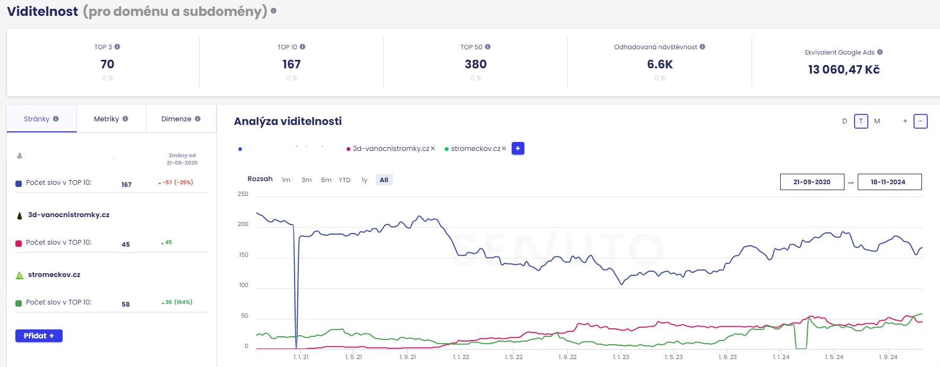Select weekly T granularity toggle
Image resolution: width=940 pixels, height=367 pixels.
click(x=861, y=121)
